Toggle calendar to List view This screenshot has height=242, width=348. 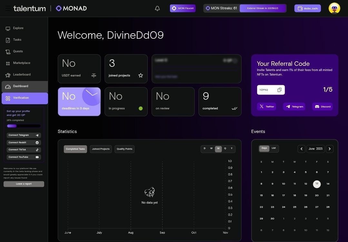click(274, 148)
